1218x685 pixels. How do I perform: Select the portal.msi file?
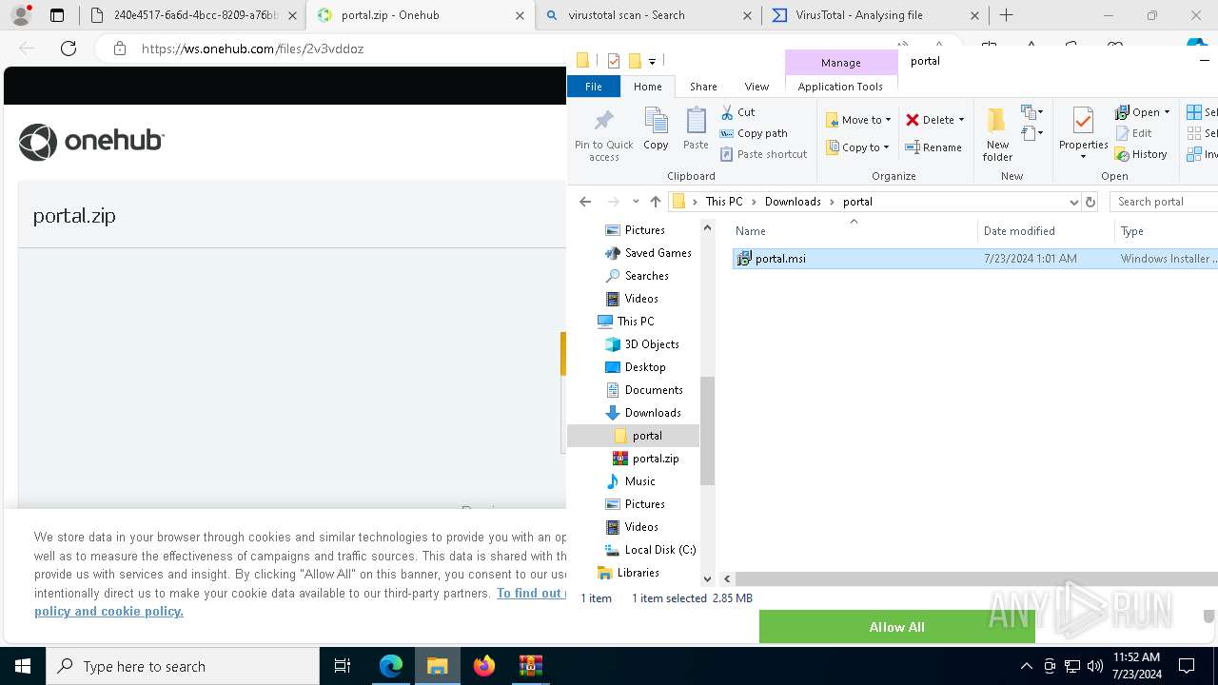pyautogui.click(x=975, y=259)
